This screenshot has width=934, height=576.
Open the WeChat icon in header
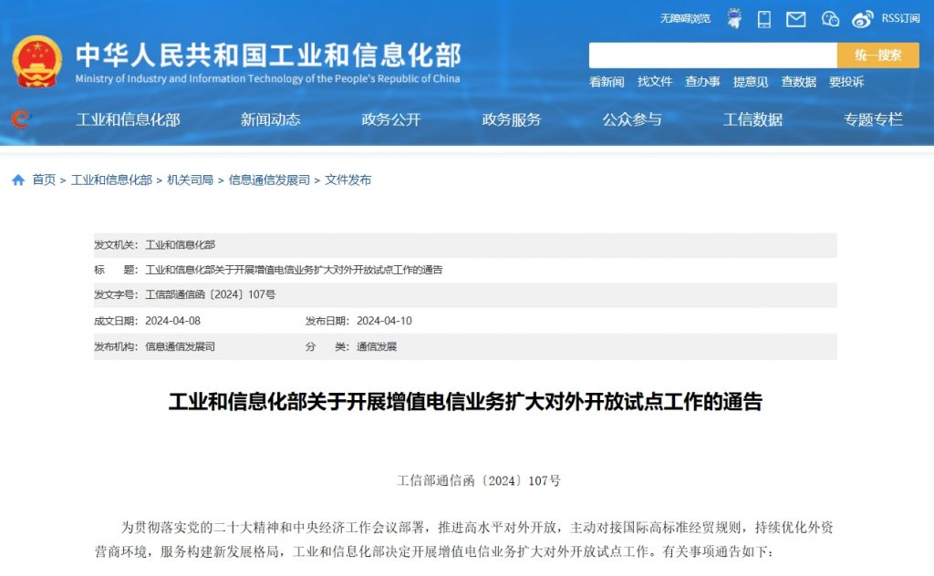(x=830, y=18)
